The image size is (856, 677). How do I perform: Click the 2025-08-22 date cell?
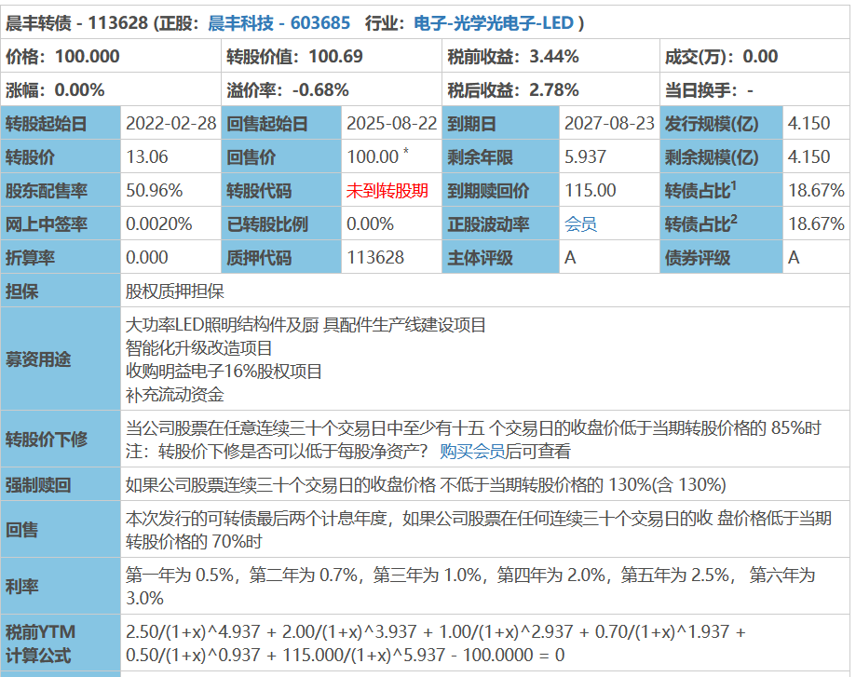pos(391,124)
